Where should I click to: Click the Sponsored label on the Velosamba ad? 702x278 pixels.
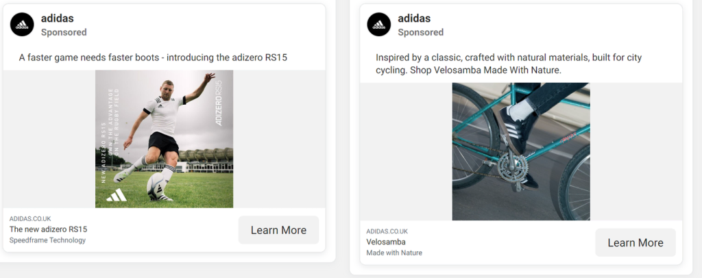[x=421, y=32]
